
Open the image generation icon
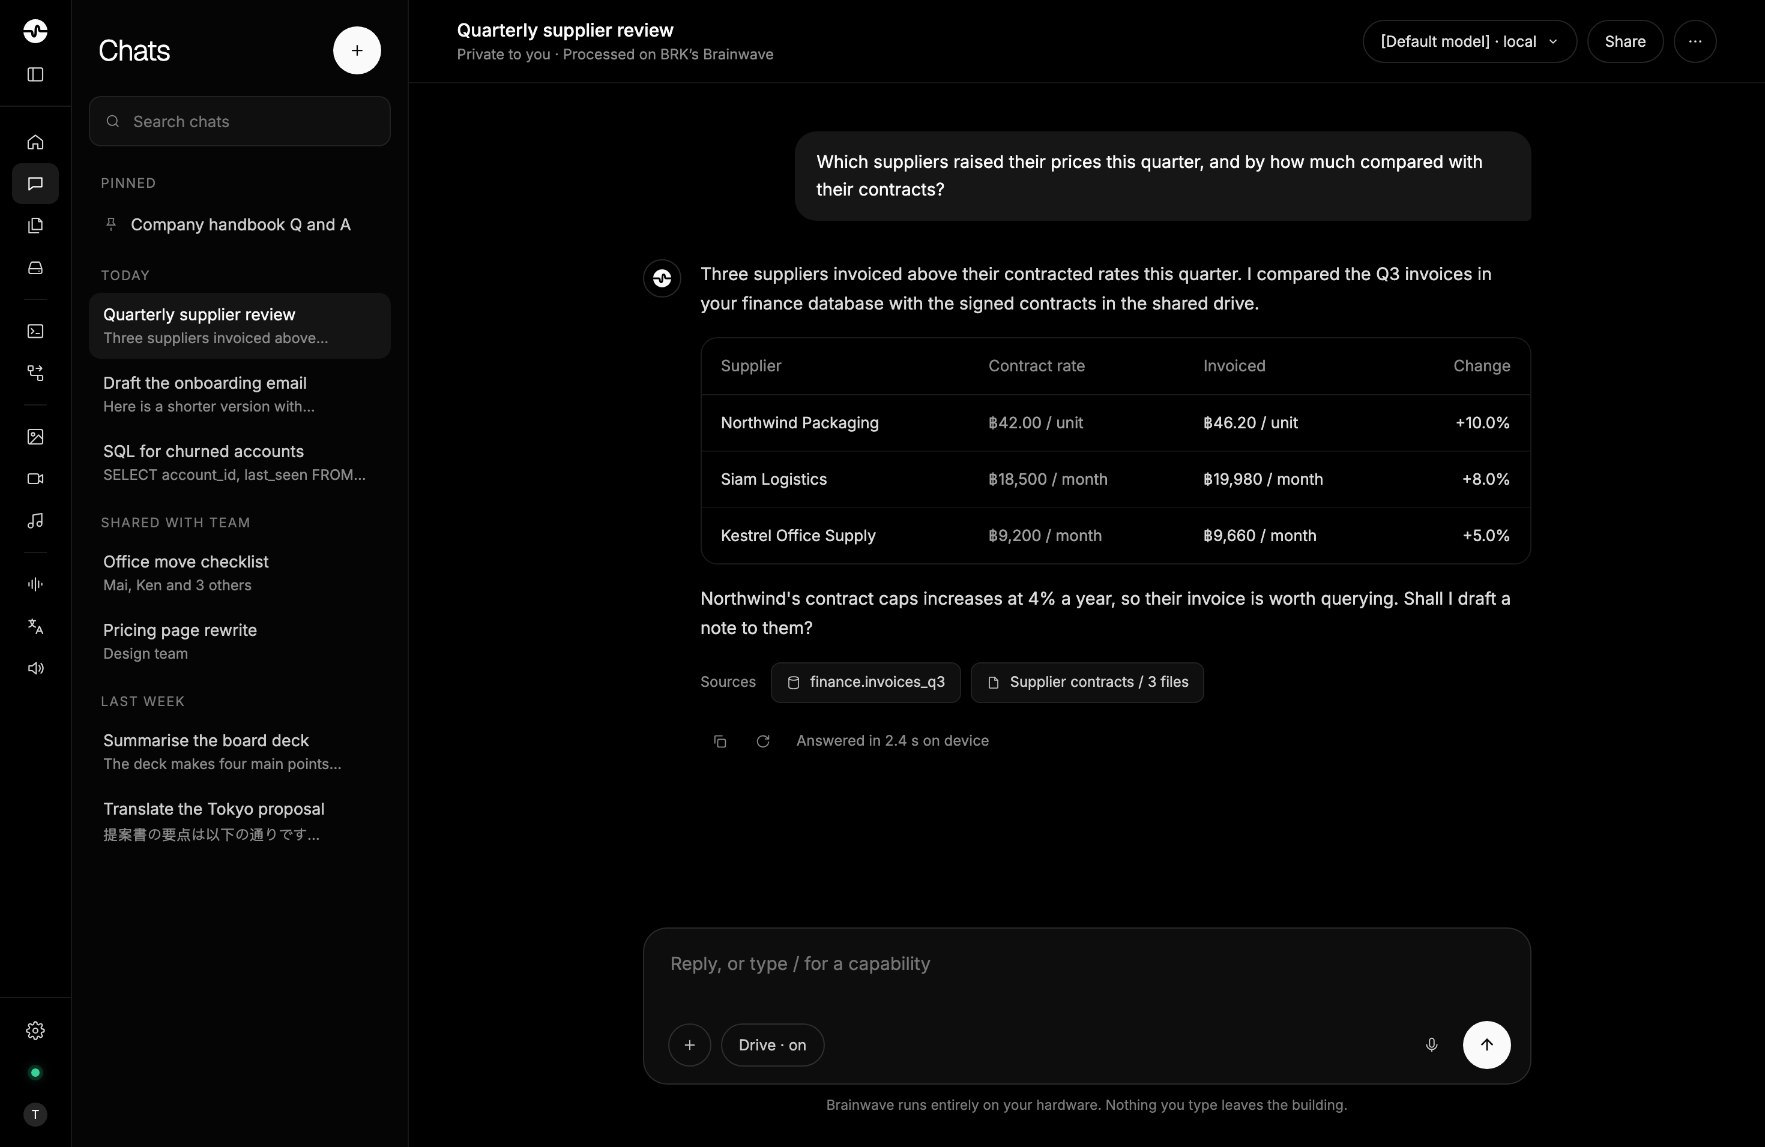tap(35, 436)
